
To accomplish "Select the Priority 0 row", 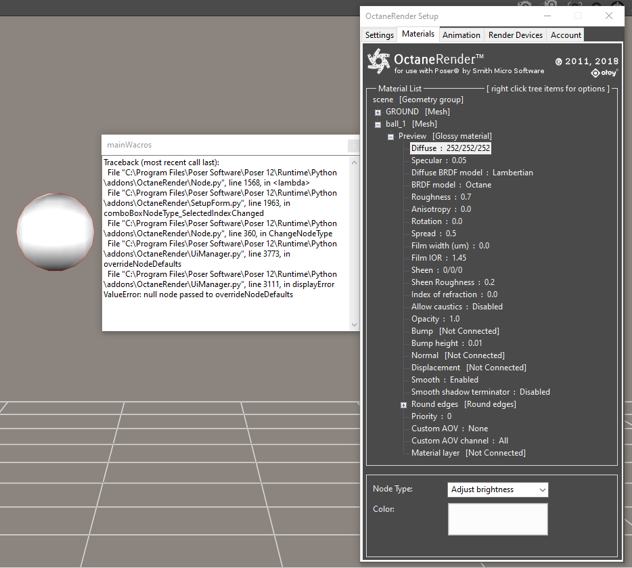I will [431, 416].
